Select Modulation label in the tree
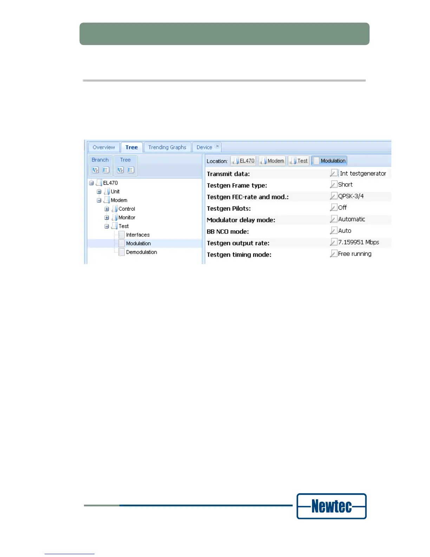Image resolution: width=430 pixels, height=557 pixels. (x=138, y=243)
